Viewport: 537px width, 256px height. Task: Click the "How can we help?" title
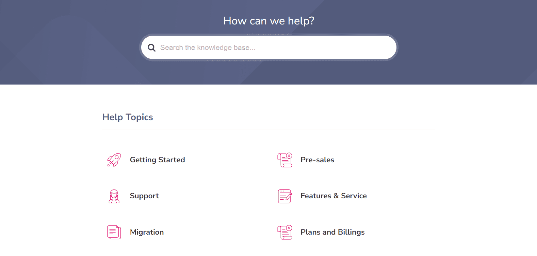click(x=268, y=21)
